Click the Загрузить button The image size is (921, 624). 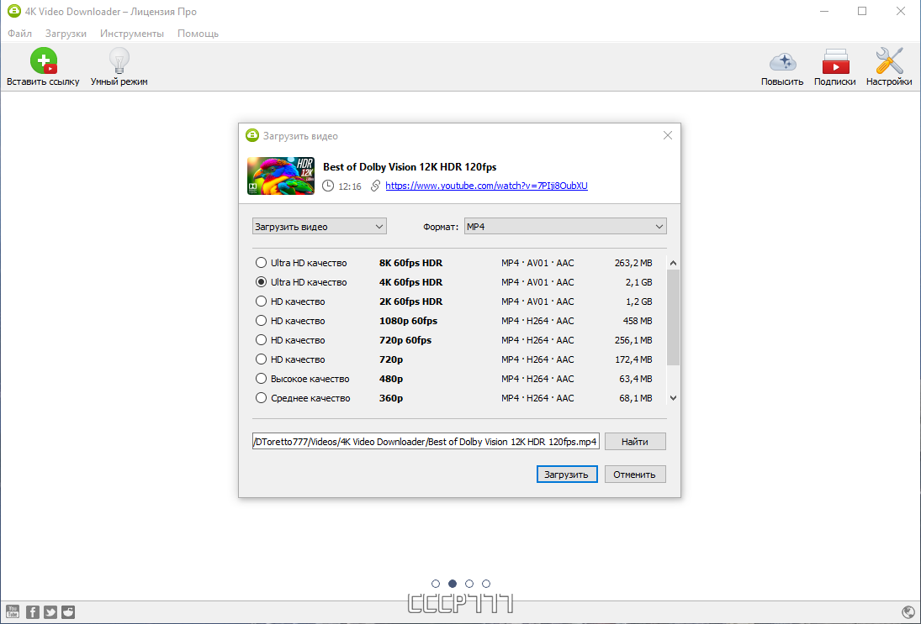(x=567, y=475)
